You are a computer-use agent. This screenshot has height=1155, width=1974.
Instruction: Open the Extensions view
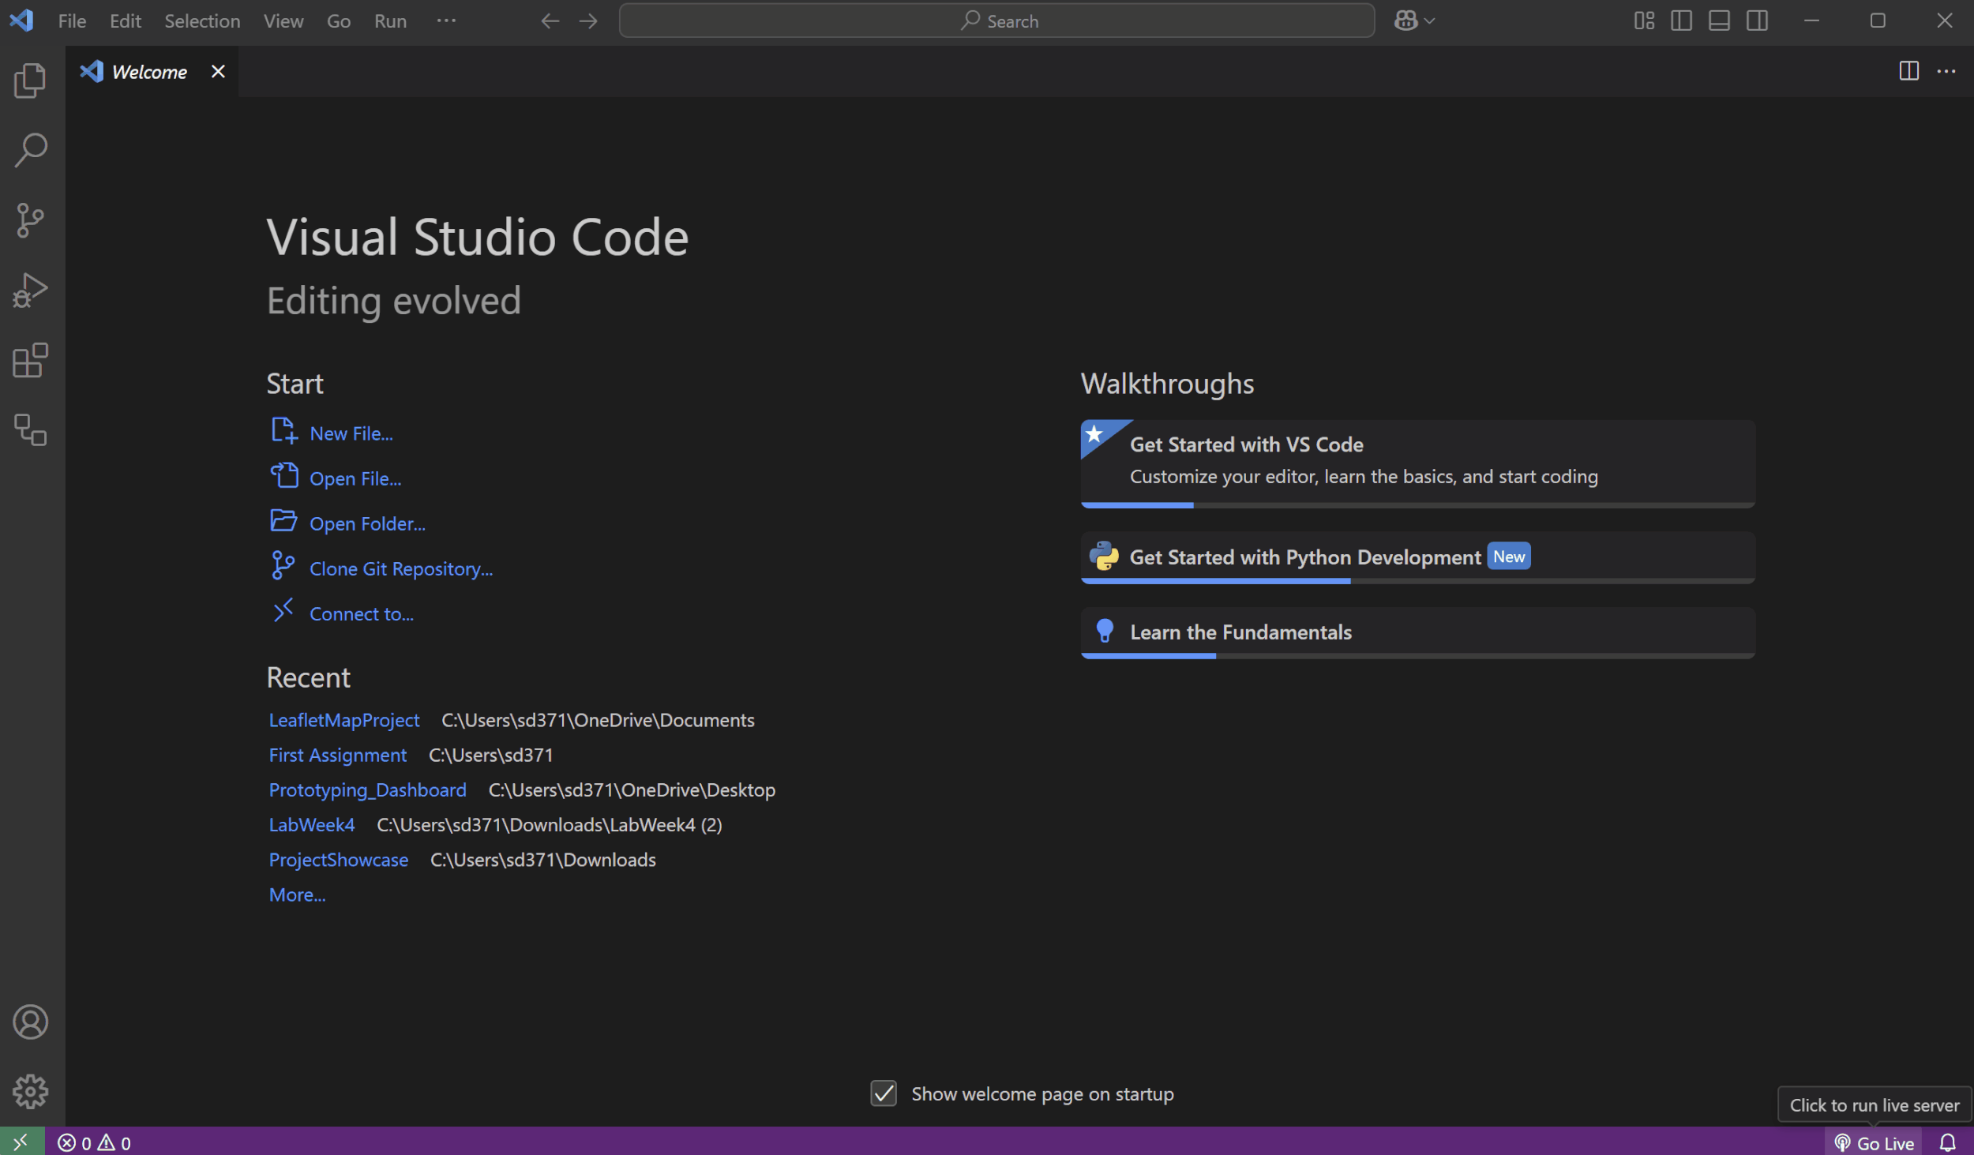tap(30, 360)
